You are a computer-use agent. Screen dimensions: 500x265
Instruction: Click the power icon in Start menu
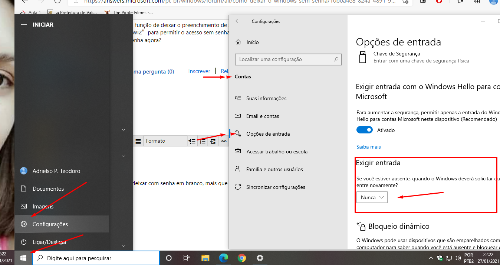point(24,242)
